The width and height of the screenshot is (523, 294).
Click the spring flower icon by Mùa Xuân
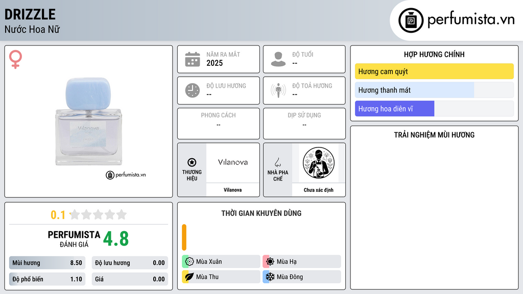[189, 262]
